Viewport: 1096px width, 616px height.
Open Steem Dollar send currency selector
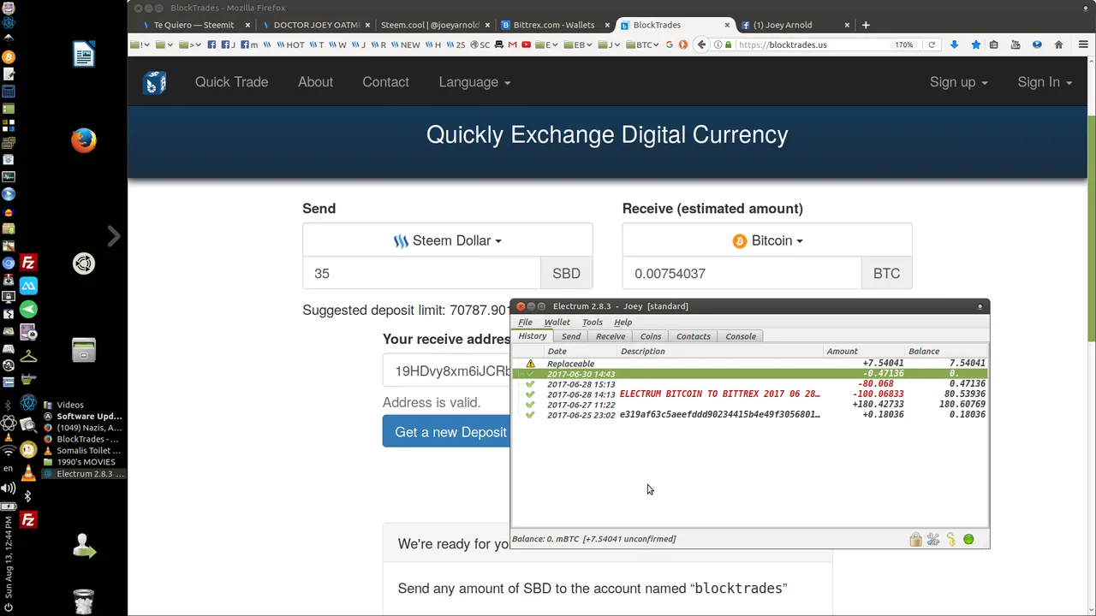click(x=447, y=240)
